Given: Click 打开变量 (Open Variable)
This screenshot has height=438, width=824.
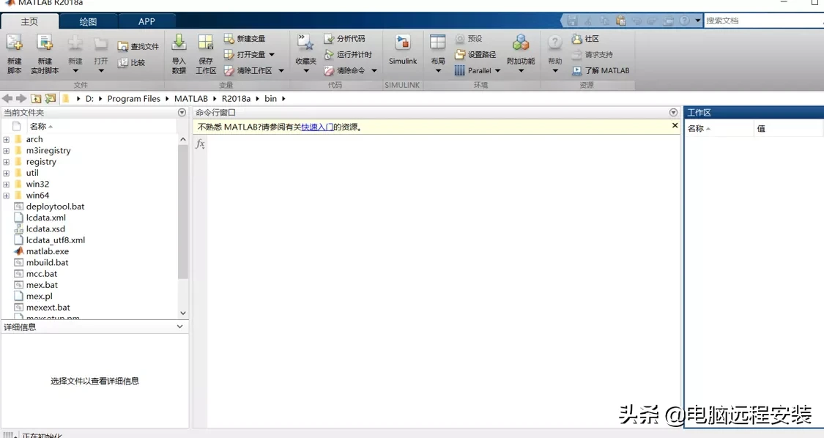Looking at the screenshot, I should tap(245, 55).
